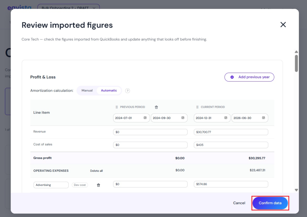The image size is (307, 217).
Task: Add previous year to Profit & Loss
Action: (249, 77)
